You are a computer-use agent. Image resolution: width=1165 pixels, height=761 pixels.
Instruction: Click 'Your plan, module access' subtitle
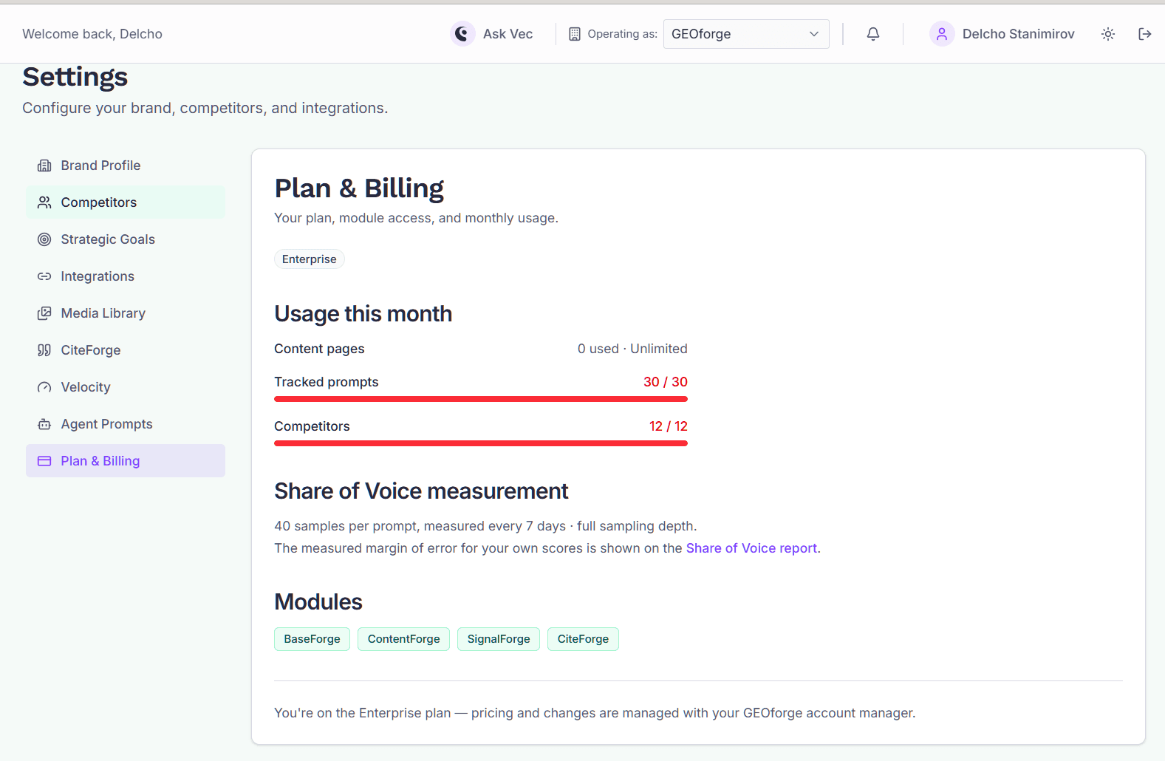click(x=416, y=218)
